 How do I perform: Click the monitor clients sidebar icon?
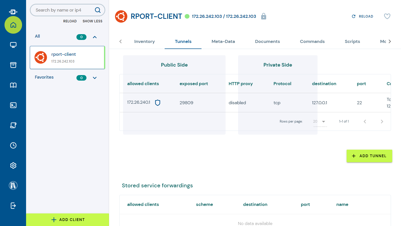click(13, 45)
